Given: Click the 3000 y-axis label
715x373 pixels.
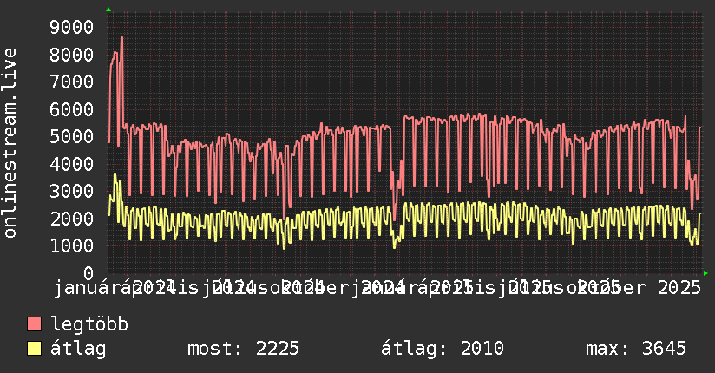Looking at the screenshot, I should tap(72, 192).
